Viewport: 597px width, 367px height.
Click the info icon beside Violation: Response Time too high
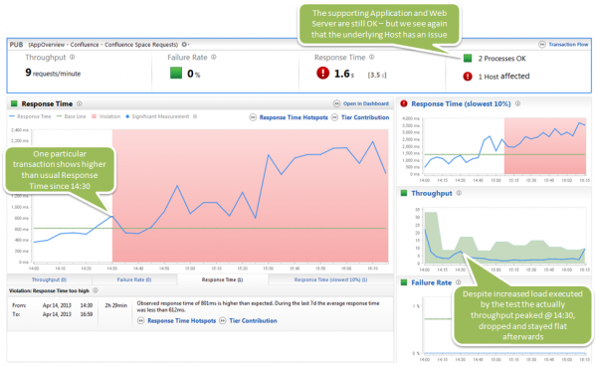pyautogui.click(x=96, y=290)
